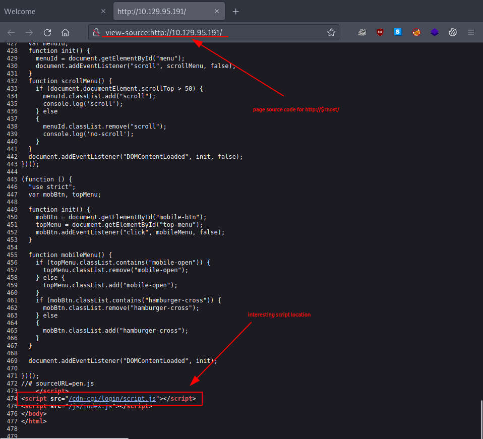
Task: Click the purple layers extension icon
Action: (x=435, y=32)
